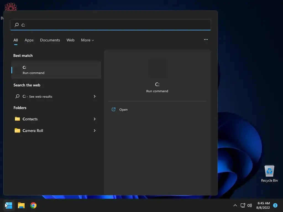Click Run command text in preview pane
The image size is (283, 212).
(x=157, y=91)
